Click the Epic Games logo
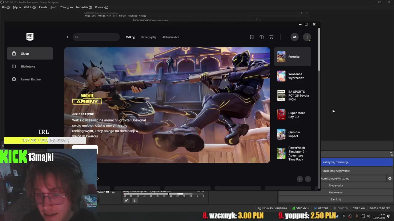 pos(30,37)
